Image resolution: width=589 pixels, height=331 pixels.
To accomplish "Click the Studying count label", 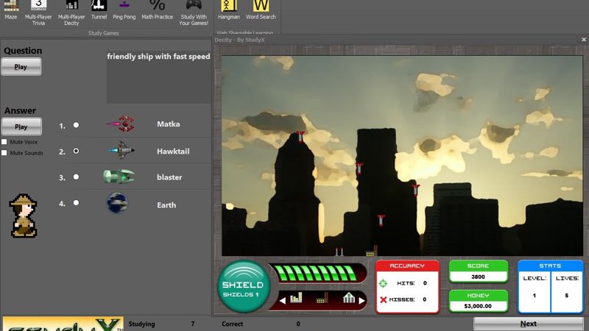I will (141, 324).
